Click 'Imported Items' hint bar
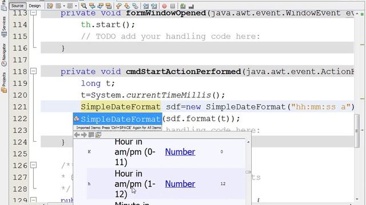This screenshot has height=205, width=366. point(118,128)
